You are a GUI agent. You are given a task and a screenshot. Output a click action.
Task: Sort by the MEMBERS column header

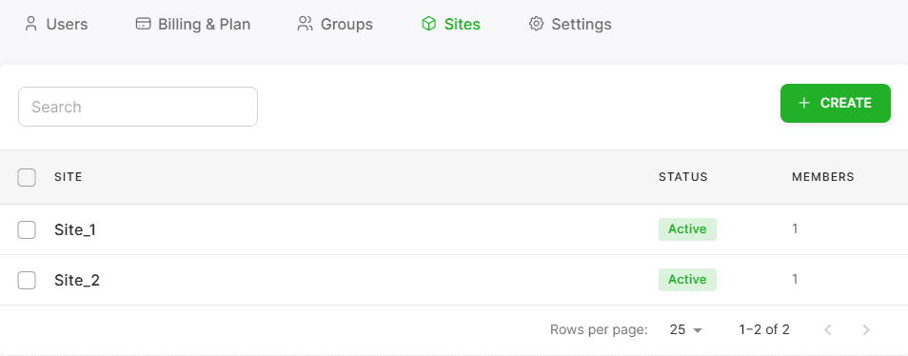[823, 177]
